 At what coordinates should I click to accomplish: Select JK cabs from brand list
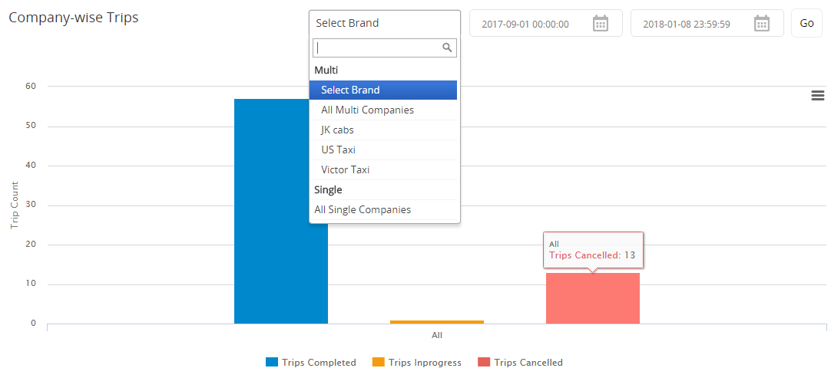tap(337, 130)
